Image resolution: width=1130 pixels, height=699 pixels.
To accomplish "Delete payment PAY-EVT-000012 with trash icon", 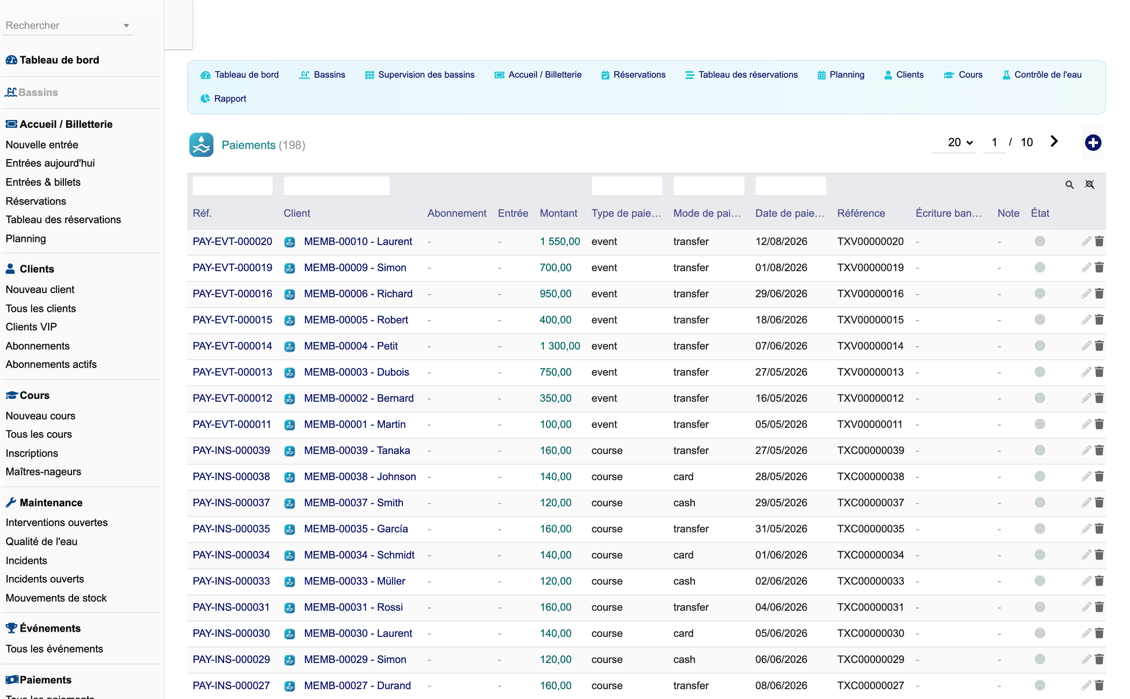I will pos(1099,398).
